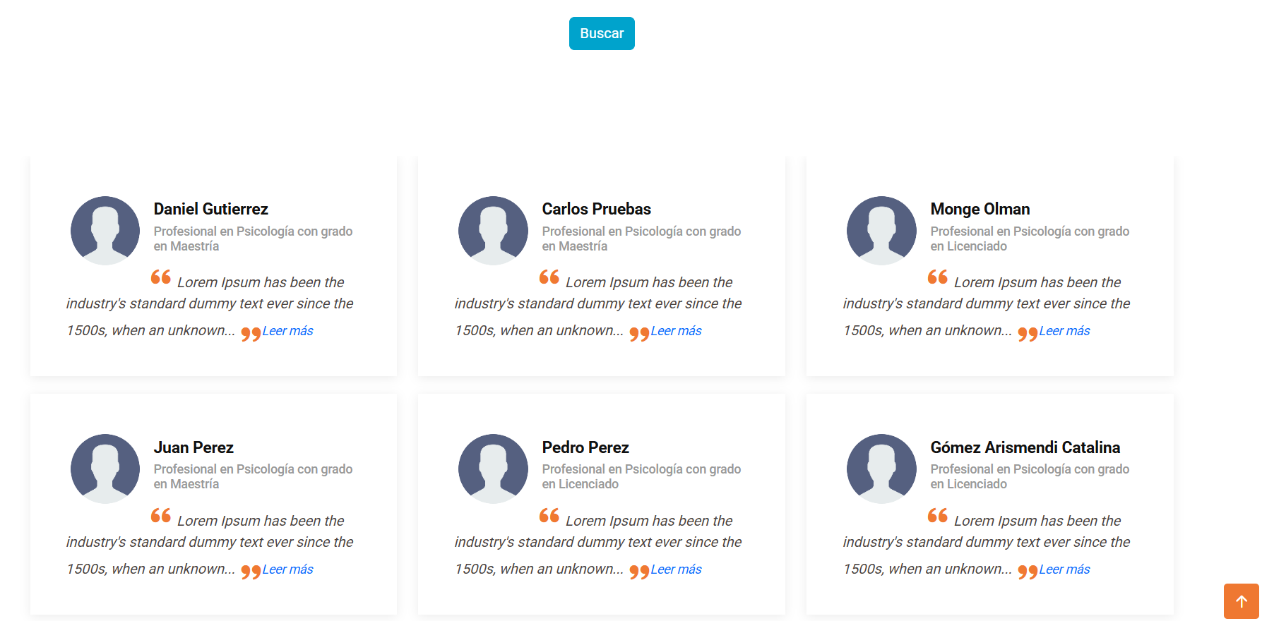
Task: Select the Daniel Gutierrez name heading
Action: click(x=211, y=209)
